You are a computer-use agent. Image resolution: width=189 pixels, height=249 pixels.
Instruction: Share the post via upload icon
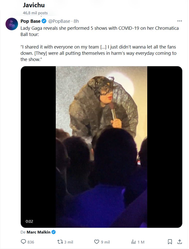pyautogui.click(x=179, y=242)
